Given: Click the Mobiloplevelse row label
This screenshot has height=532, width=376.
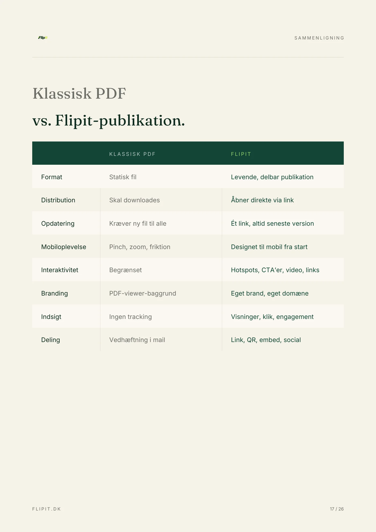Looking at the screenshot, I should point(64,247).
